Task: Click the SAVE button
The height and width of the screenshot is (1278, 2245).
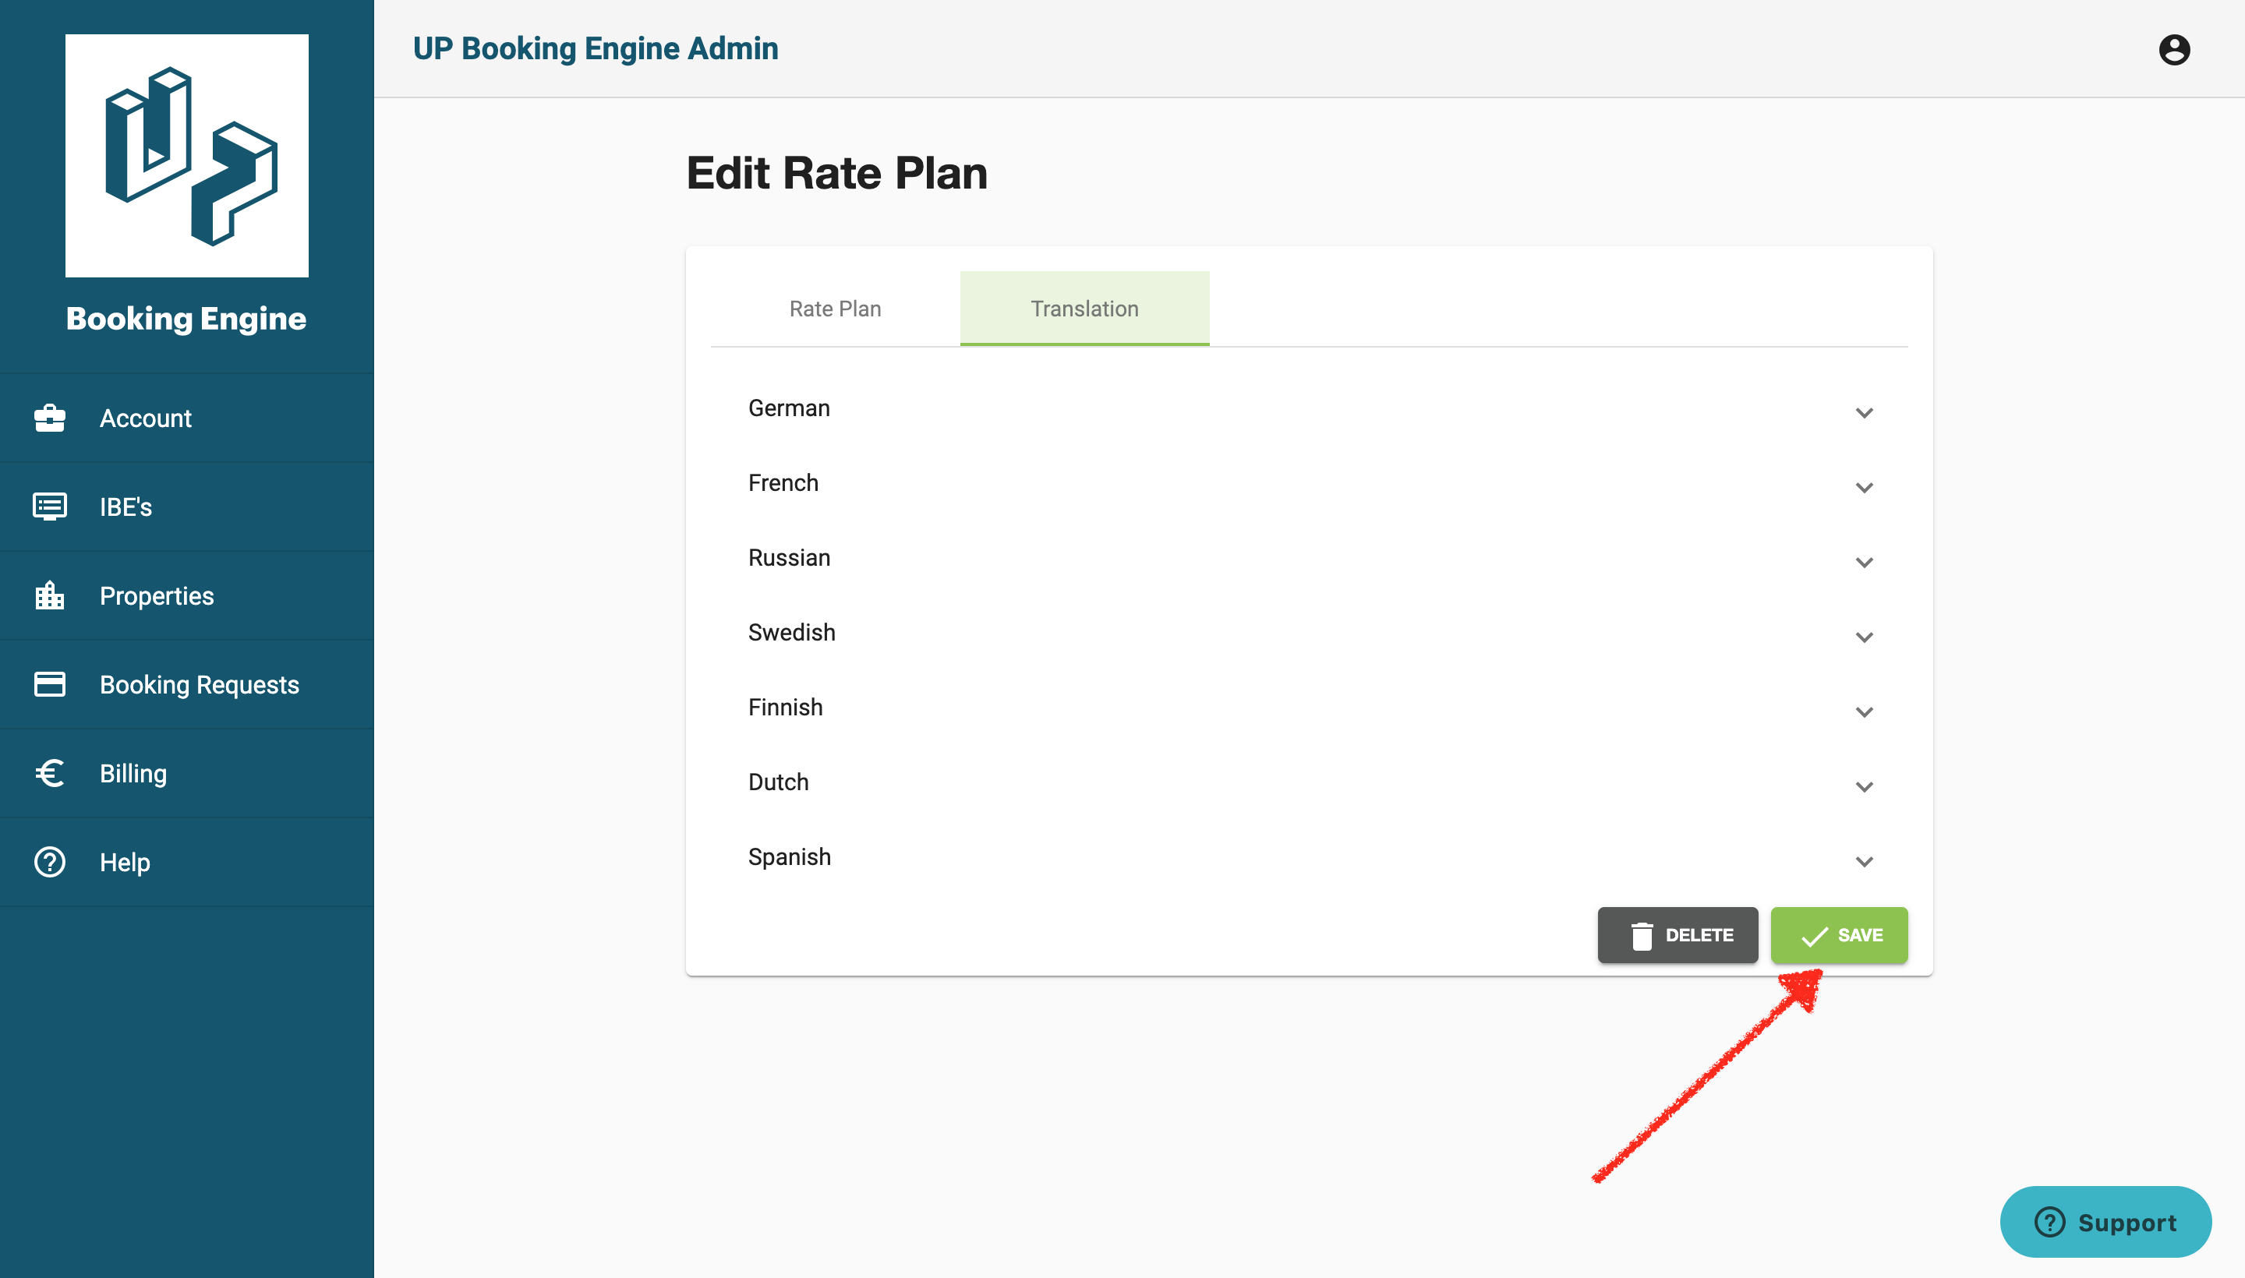Action: click(1840, 935)
